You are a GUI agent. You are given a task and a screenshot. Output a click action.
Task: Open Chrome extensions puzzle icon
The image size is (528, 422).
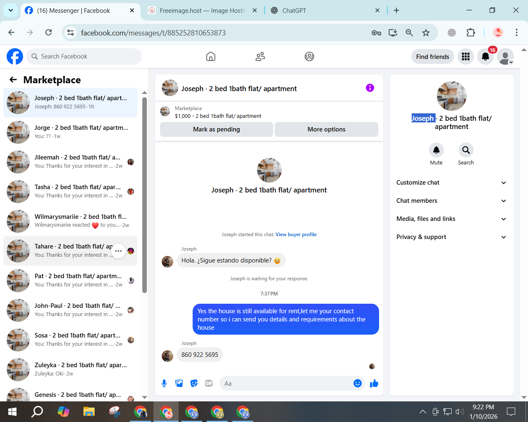click(x=471, y=33)
